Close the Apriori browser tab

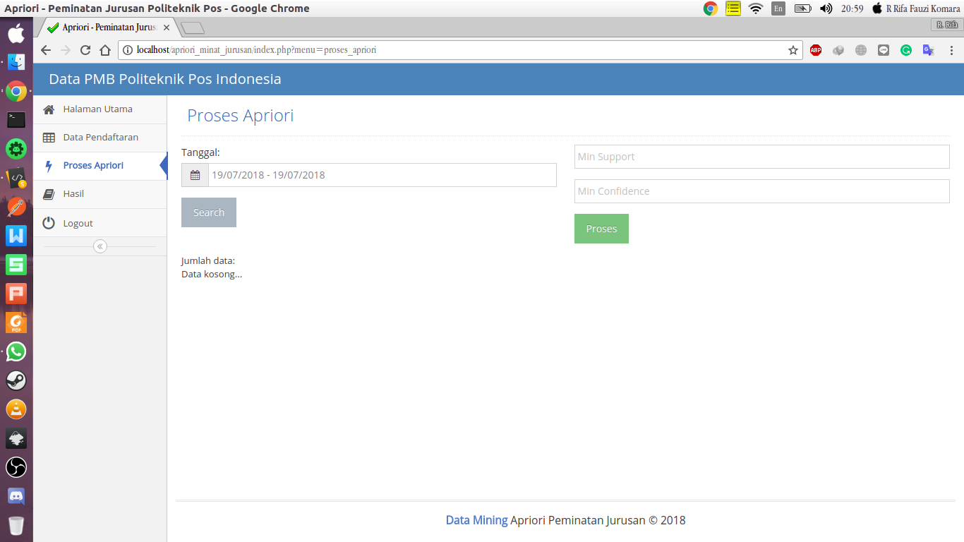pos(167,28)
